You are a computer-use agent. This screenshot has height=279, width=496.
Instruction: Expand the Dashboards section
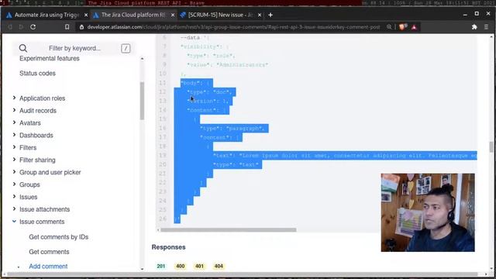[x=14, y=135]
